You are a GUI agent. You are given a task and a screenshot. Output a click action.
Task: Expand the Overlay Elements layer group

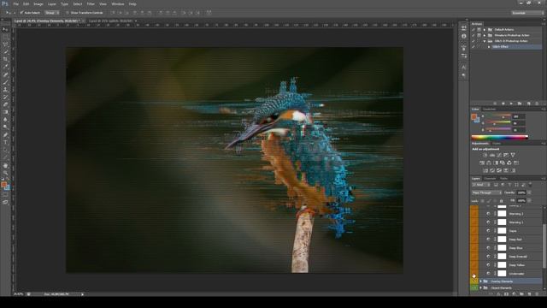coord(480,281)
